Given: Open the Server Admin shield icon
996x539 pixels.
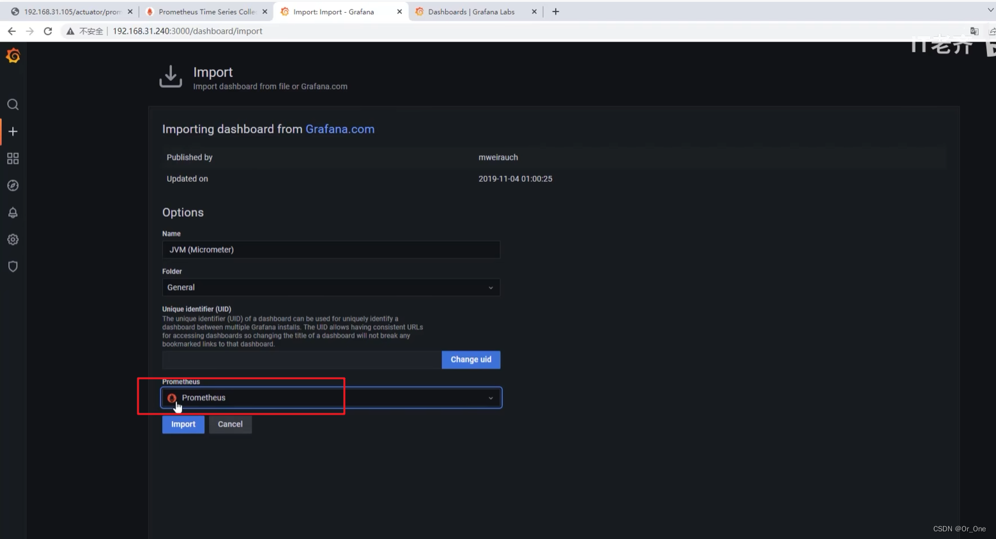Looking at the screenshot, I should coord(13,267).
